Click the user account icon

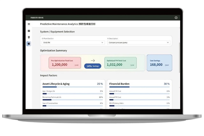coord(176,18)
